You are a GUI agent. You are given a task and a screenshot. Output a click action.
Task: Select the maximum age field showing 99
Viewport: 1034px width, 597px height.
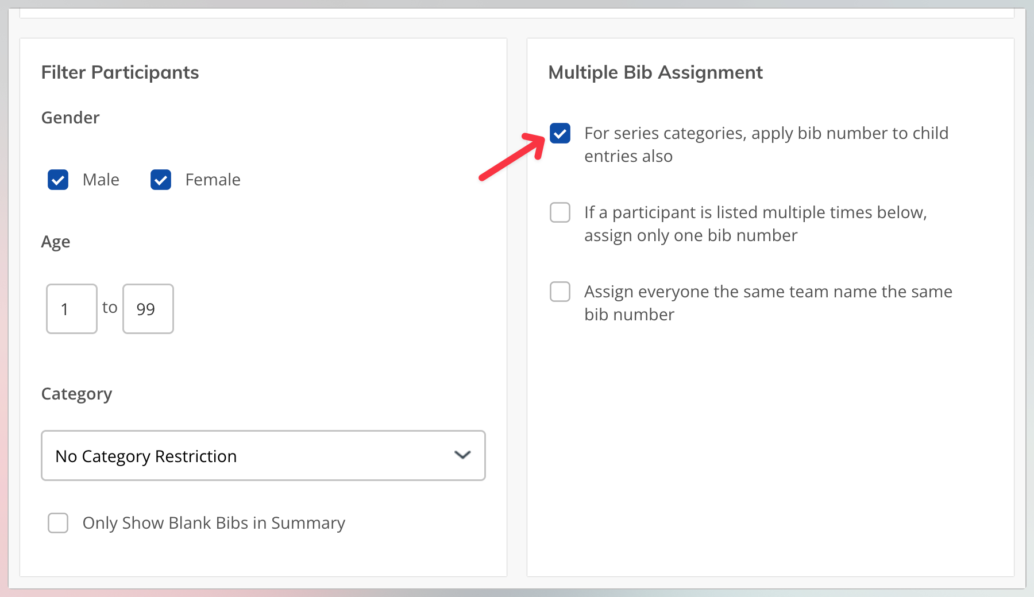pyautogui.click(x=148, y=309)
